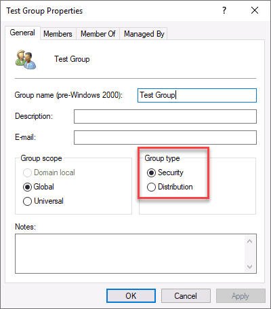The image size is (271, 309).
Task: Close the Test Group Properties dialog
Action: tap(255, 10)
